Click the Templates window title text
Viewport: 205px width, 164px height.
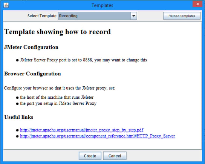pos(102,5)
